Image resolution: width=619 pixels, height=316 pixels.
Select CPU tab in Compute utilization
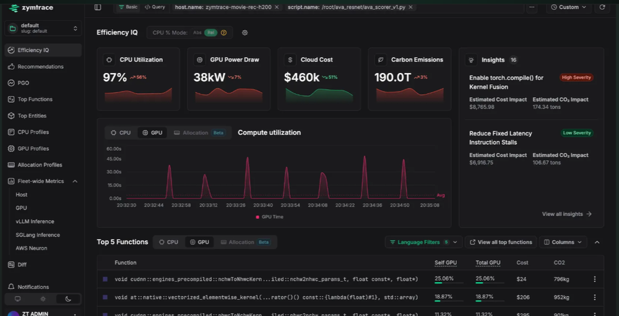(x=121, y=133)
